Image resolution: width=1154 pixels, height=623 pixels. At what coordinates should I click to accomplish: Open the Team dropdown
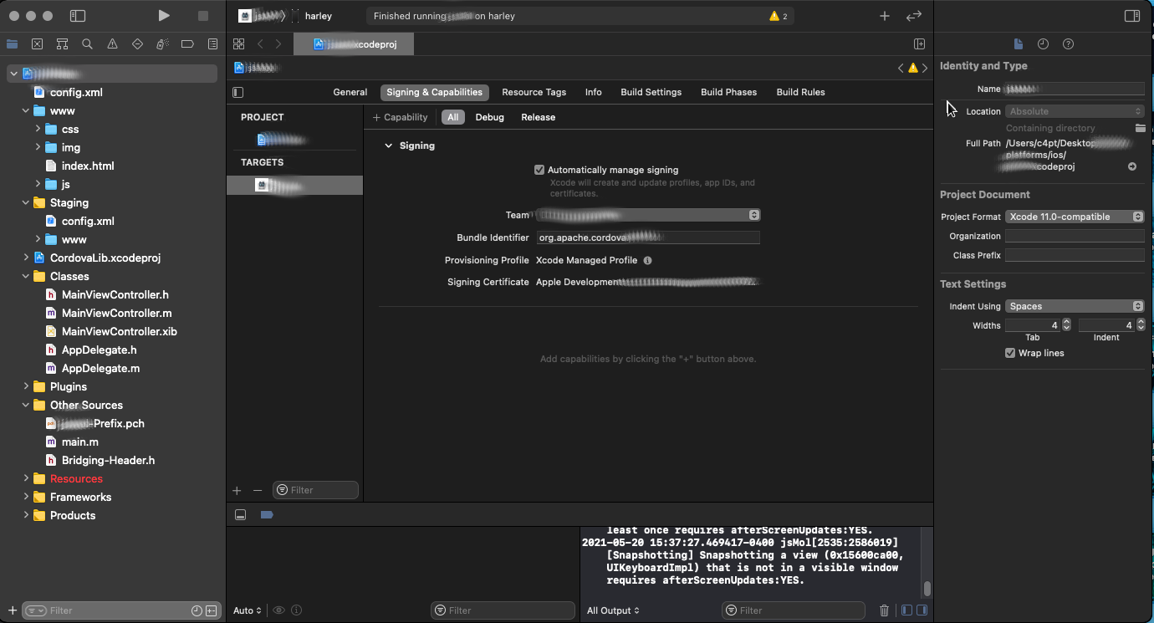pos(648,215)
